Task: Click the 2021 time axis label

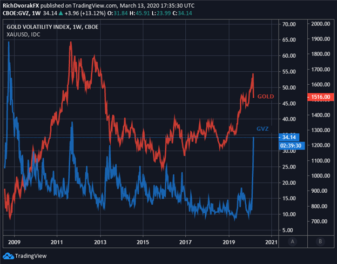Action: (271, 242)
